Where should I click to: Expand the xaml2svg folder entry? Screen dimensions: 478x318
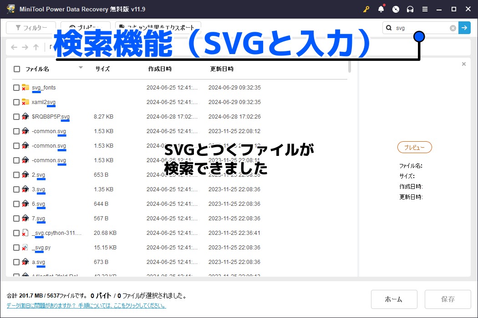[43, 102]
